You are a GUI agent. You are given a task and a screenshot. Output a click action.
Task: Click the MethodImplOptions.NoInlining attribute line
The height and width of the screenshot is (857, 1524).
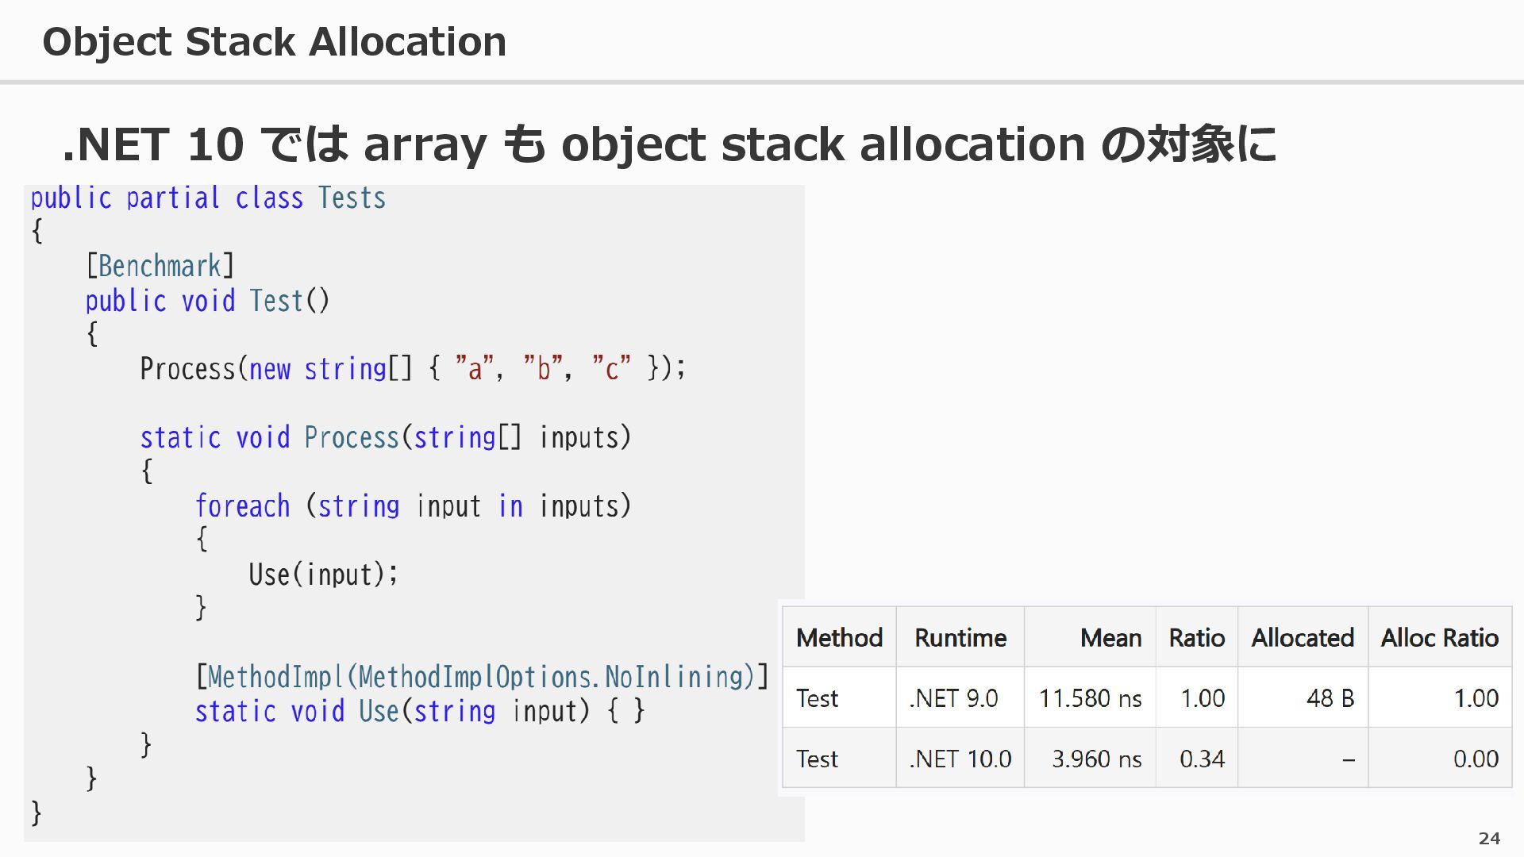[482, 677]
